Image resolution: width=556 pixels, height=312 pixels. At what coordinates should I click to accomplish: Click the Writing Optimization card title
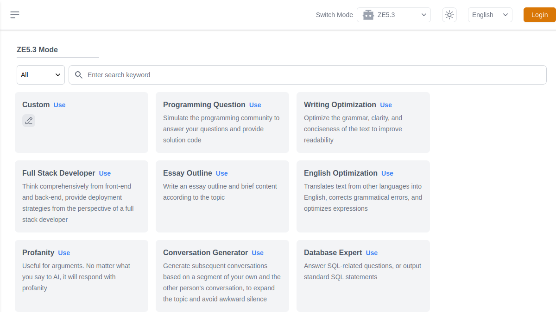pyautogui.click(x=340, y=105)
